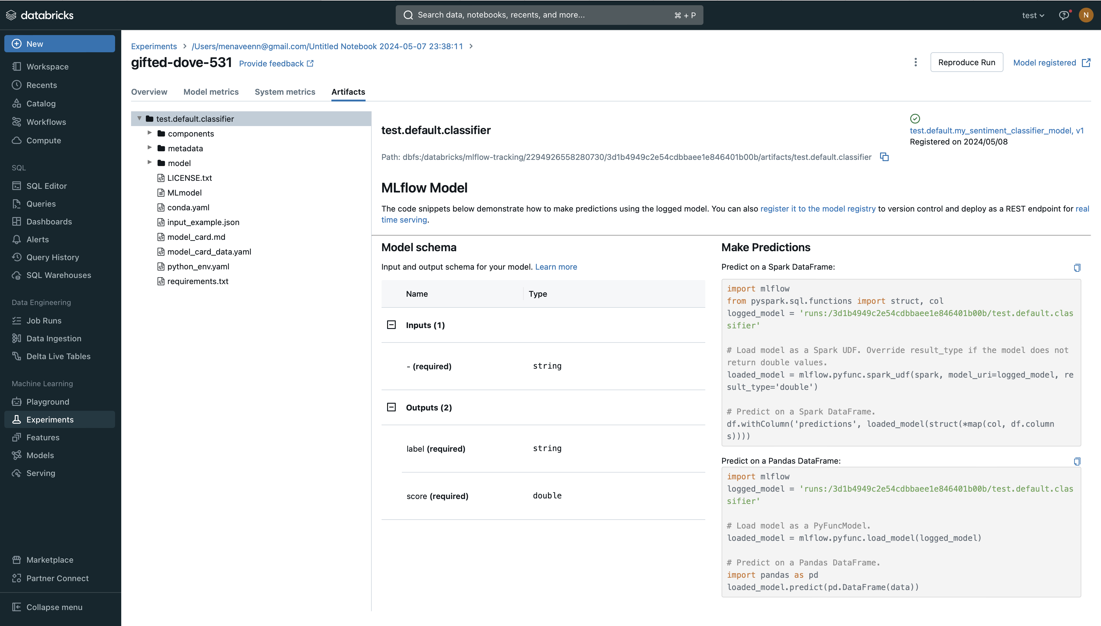The width and height of the screenshot is (1101, 626).
Task: Collapse the sidebar menu
Action: point(54,607)
